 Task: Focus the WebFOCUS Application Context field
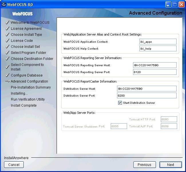pyautogui.click(x=158, y=42)
